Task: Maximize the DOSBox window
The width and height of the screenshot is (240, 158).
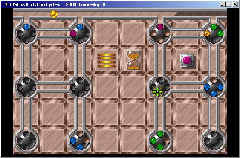Action: [228, 4]
